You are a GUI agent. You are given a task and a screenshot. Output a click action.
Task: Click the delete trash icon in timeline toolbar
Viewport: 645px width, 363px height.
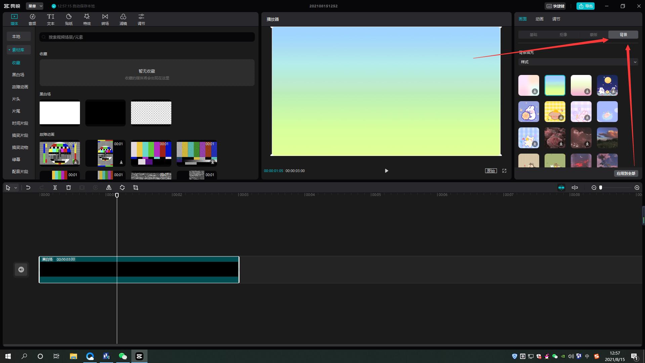point(69,188)
